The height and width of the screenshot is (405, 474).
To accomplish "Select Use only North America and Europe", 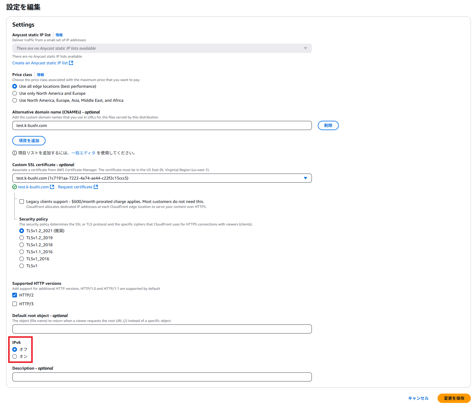I will 15,93.
